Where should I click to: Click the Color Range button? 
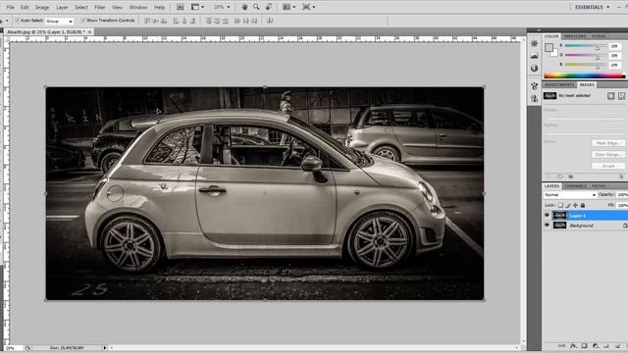click(x=608, y=154)
